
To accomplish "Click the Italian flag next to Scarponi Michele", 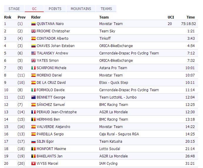I will (33, 68).
